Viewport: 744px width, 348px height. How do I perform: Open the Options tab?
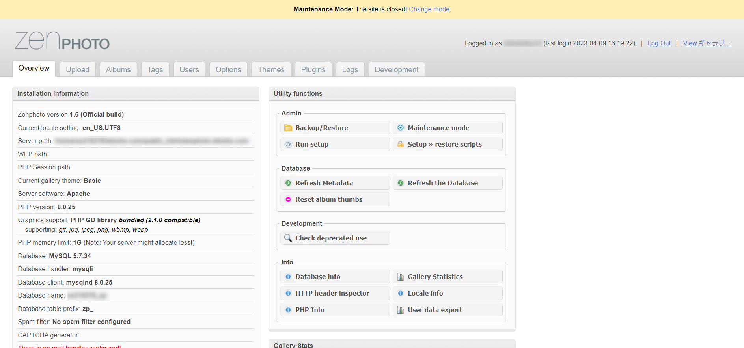228,69
